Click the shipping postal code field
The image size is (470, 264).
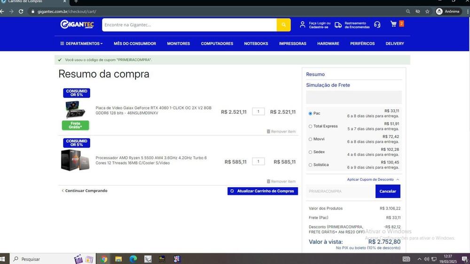pyautogui.click(x=354, y=97)
